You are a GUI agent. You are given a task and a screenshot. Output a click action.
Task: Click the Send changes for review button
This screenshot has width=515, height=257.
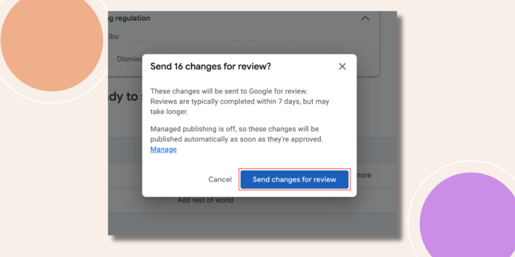pyautogui.click(x=294, y=179)
